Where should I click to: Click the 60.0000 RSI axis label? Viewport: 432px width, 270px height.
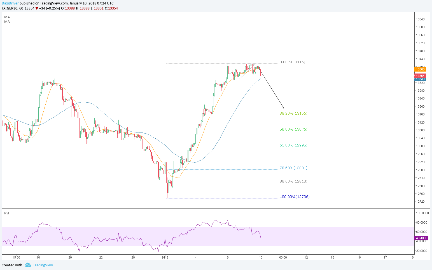click(x=422, y=232)
